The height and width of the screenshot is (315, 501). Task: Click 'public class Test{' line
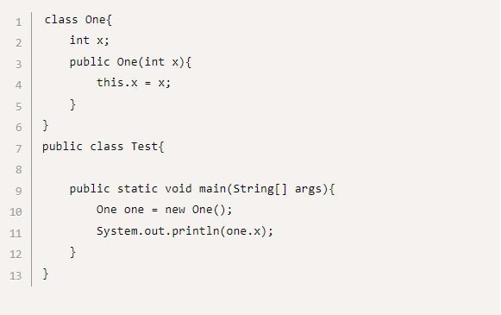[103, 147]
